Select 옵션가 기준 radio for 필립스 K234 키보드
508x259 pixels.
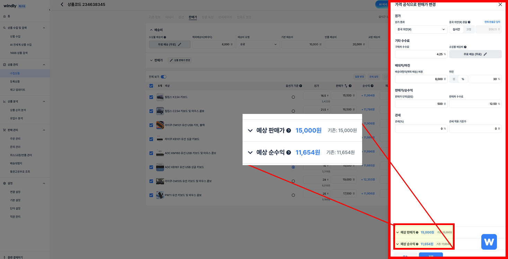[294, 97]
